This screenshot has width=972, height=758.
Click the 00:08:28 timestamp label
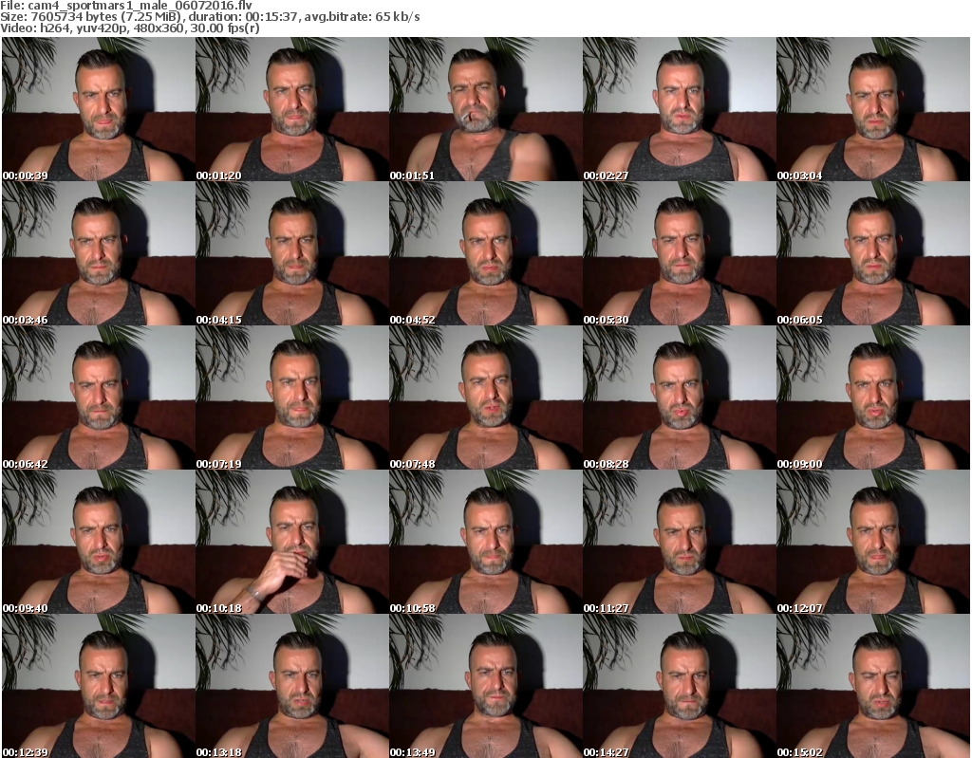click(606, 464)
